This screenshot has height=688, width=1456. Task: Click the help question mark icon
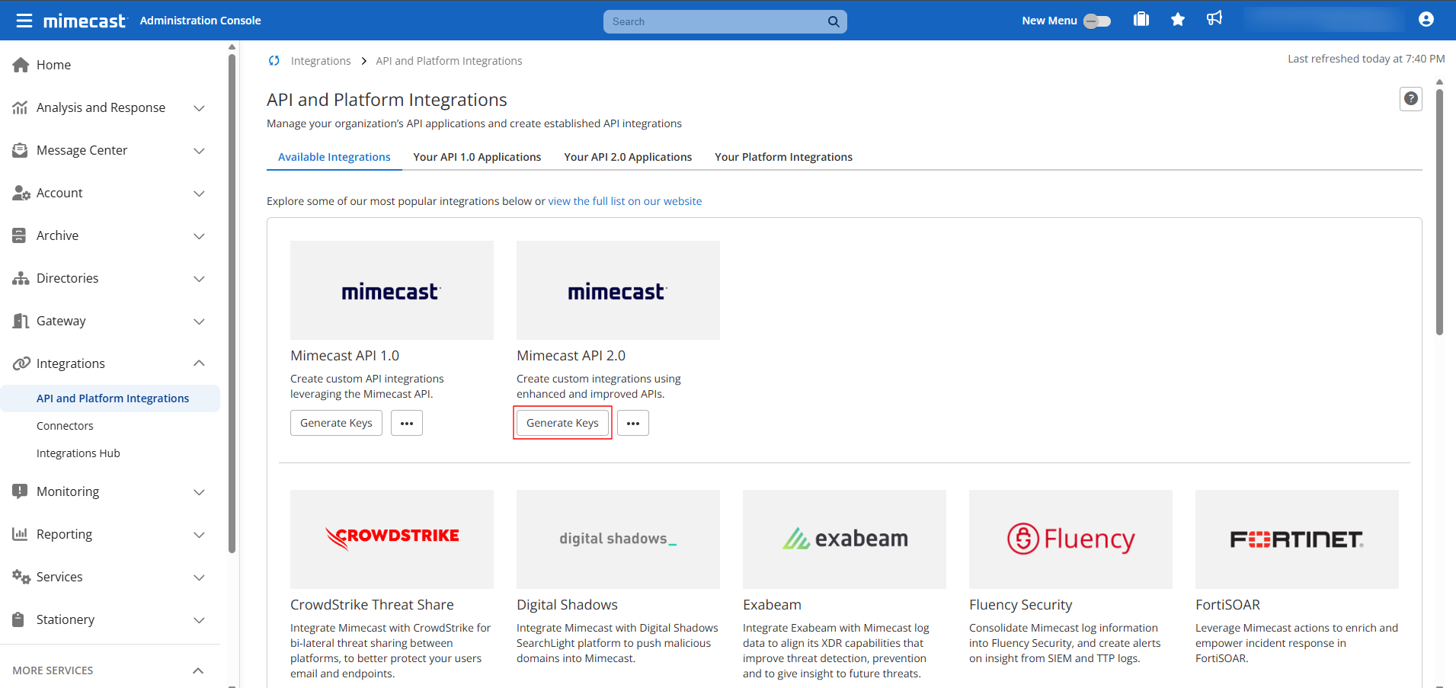(1411, 99)
